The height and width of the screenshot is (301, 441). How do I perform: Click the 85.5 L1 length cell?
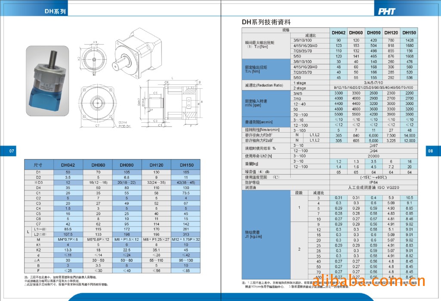coord(68,229)
